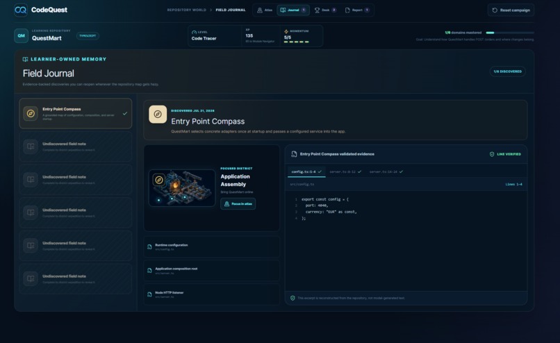The width and height of the screenshot is (560, 343).
Task: Open the Application Assembly district thumbnail
Action: point(182,188)
